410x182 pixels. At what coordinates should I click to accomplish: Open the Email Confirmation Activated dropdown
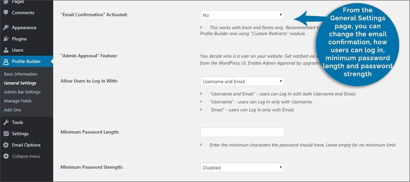pyautogui.click(x=242, y=15)
